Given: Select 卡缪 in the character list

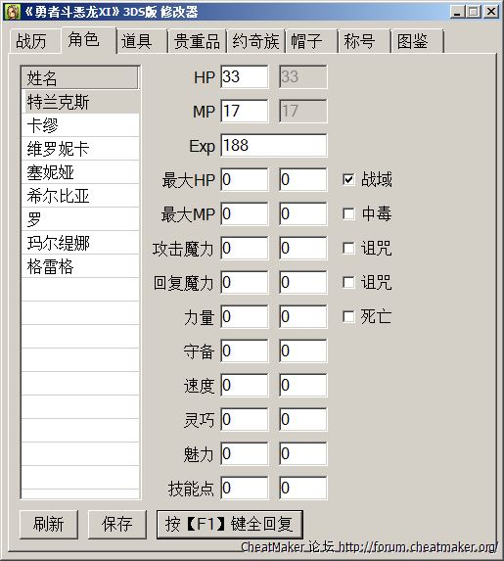Looking at the screenshot, I should [80, 125].
